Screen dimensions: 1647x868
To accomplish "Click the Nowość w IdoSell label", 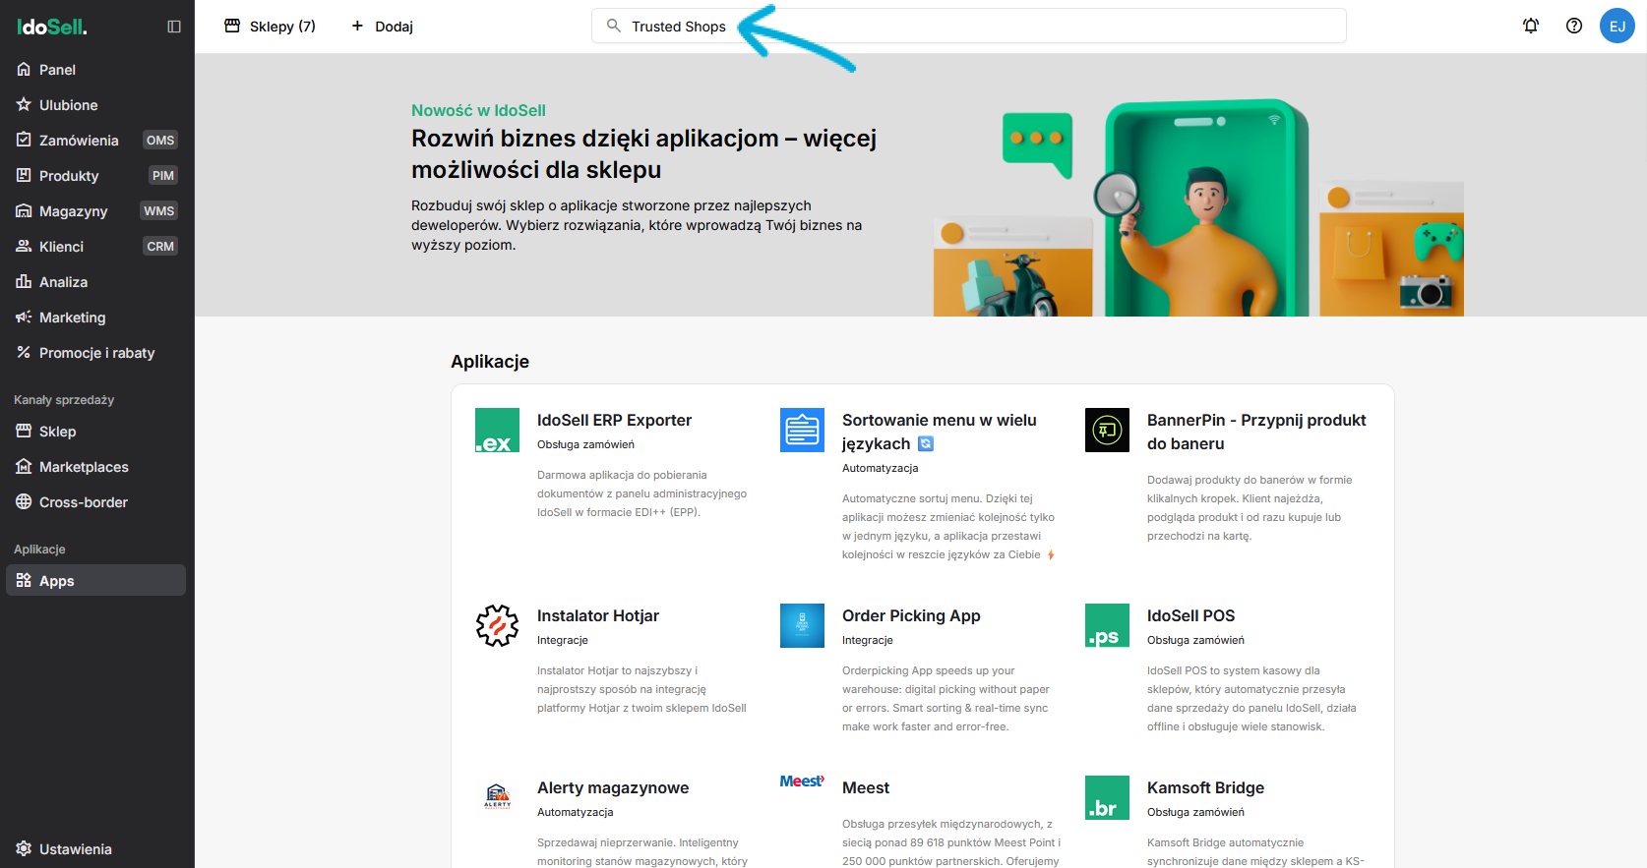I will [x=478, y=111].
